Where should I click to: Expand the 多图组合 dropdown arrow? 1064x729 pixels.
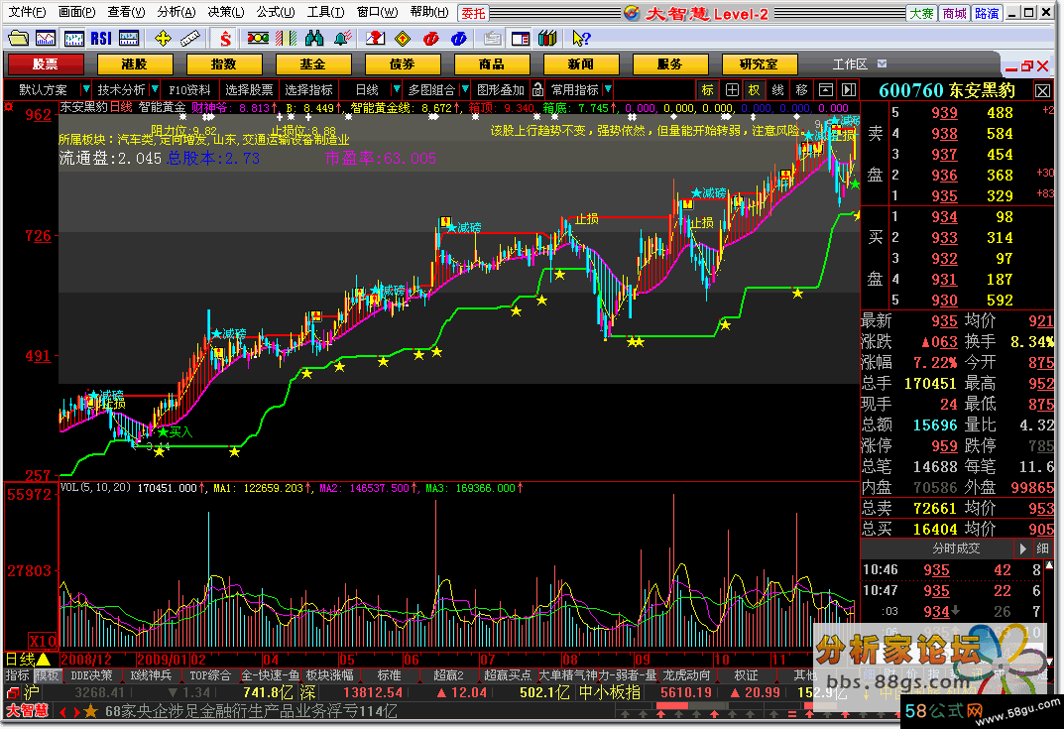click(x=465, y=89)
